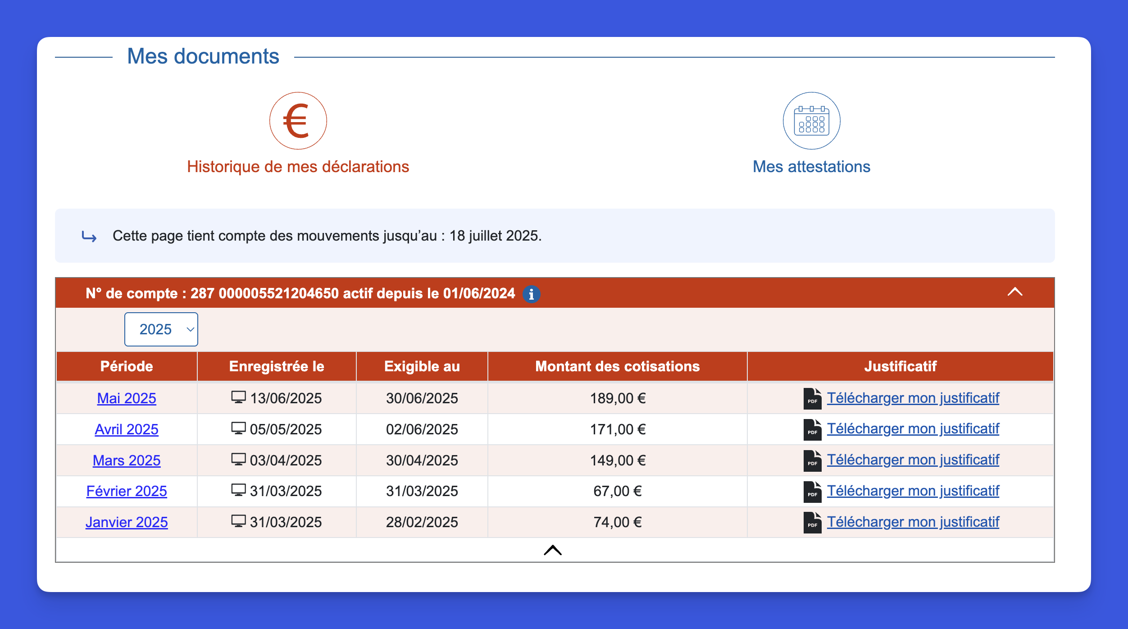Click the monitor icon in the Février 2025 row
This screenshot has height=629, width=1128.
(238, 490)
